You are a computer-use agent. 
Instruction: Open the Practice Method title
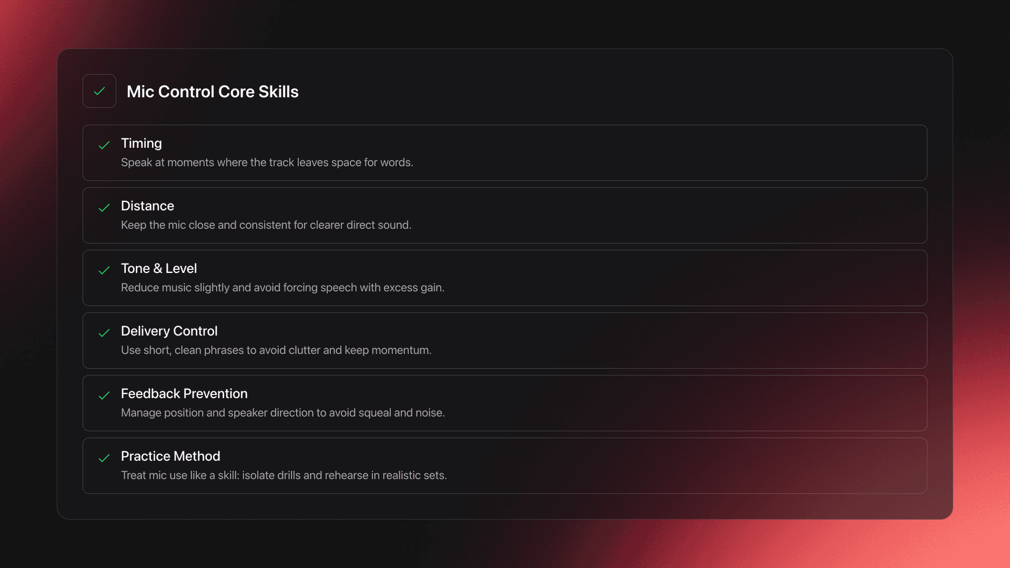(x=170, y=456)
